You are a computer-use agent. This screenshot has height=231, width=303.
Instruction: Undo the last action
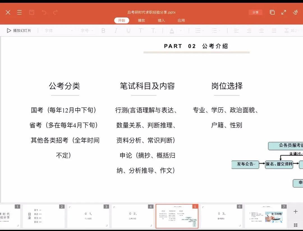44,12
